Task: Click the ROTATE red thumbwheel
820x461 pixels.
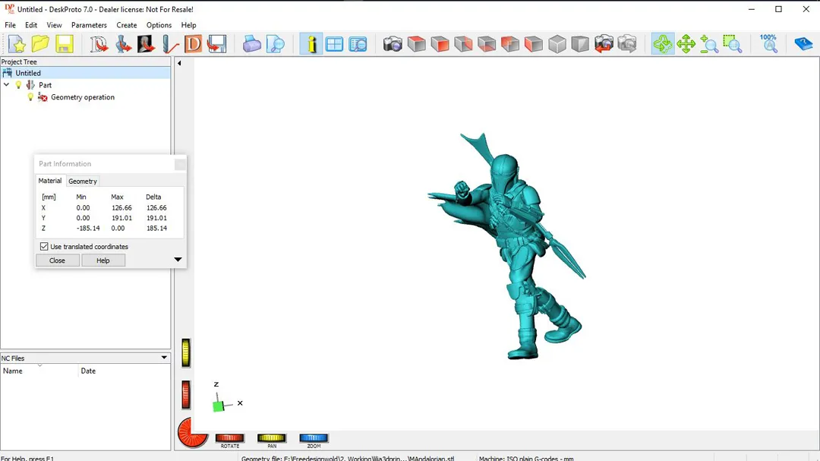Action: point(229,438)
